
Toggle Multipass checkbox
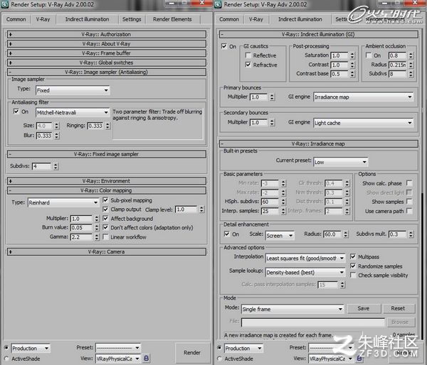pyautogui.click(x=353, y=256)
